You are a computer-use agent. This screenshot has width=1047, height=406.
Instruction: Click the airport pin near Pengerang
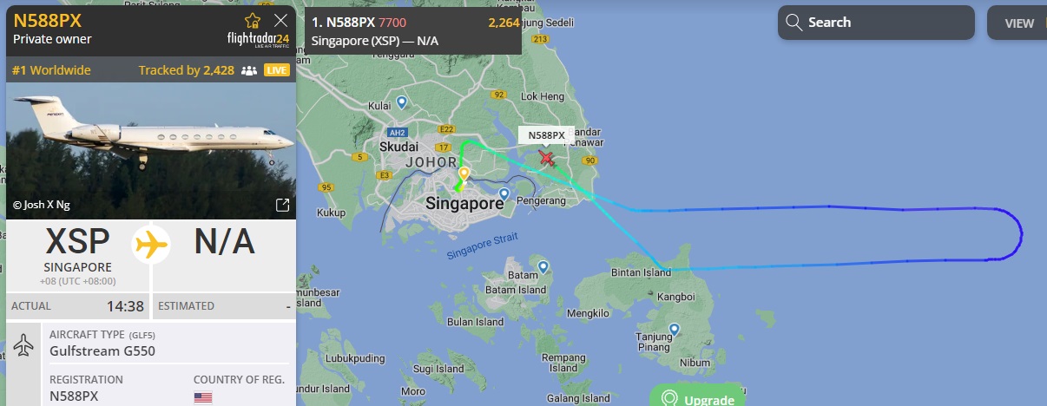(x=504, y=193)
